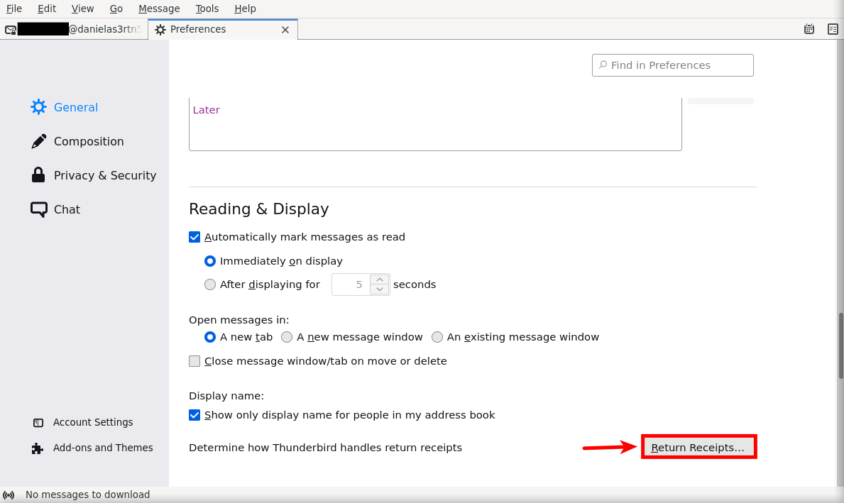
Task: Select After displaying for radio option
Action: click(x=210, y=284)
